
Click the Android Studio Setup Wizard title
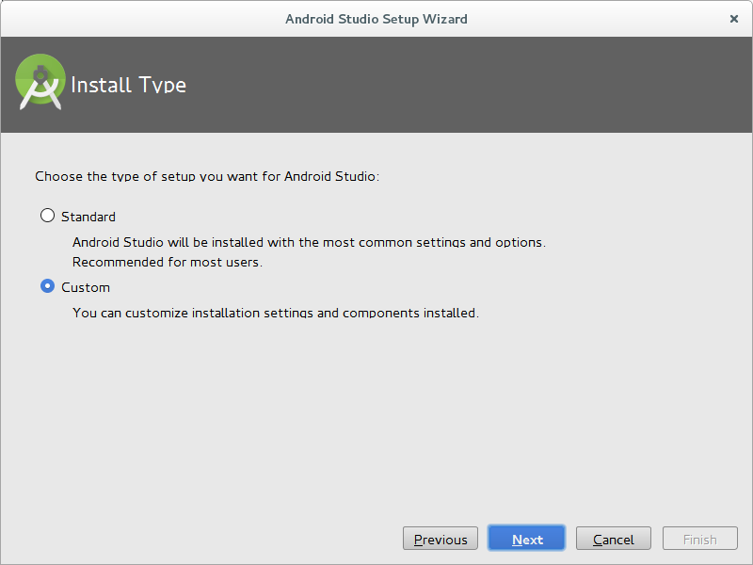(x=376, y=19)
